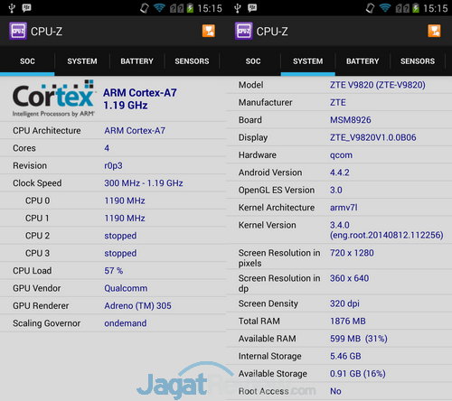
Task: Tap the battery charging icon on left screen
Action: pos(190,8)
